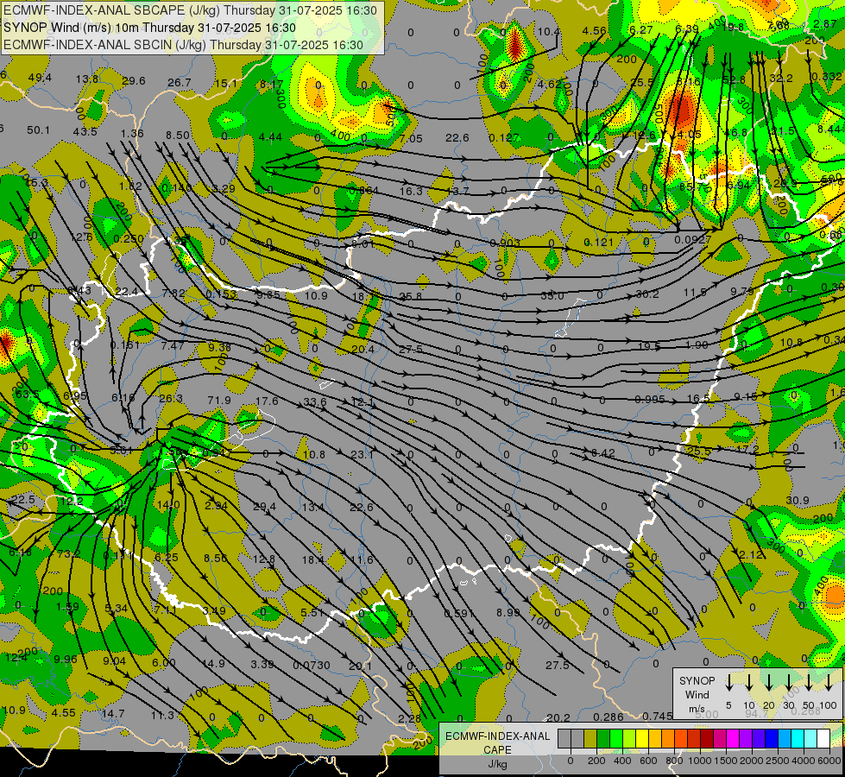845x777 pixels.
Task: Click the map value 0.591
Action: (x=459, y=613)
